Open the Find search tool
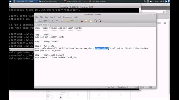Image resolution: width=179 pixels, height=100 pixels. click(96, 21)
